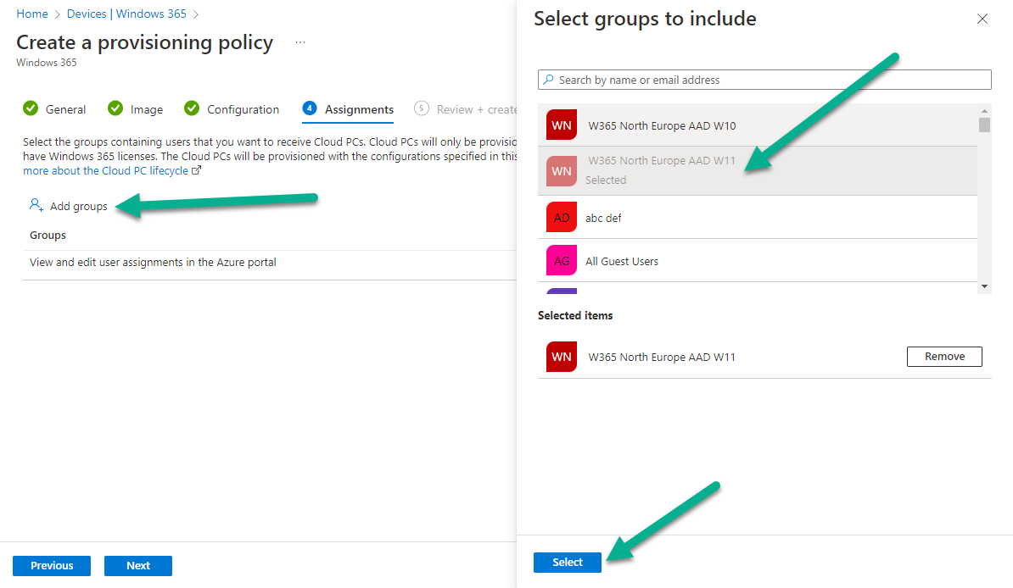Click the General step checkmark icon
Image resolution: width=1013 pixels, height=588 pixels.
(x=31, y=108)
